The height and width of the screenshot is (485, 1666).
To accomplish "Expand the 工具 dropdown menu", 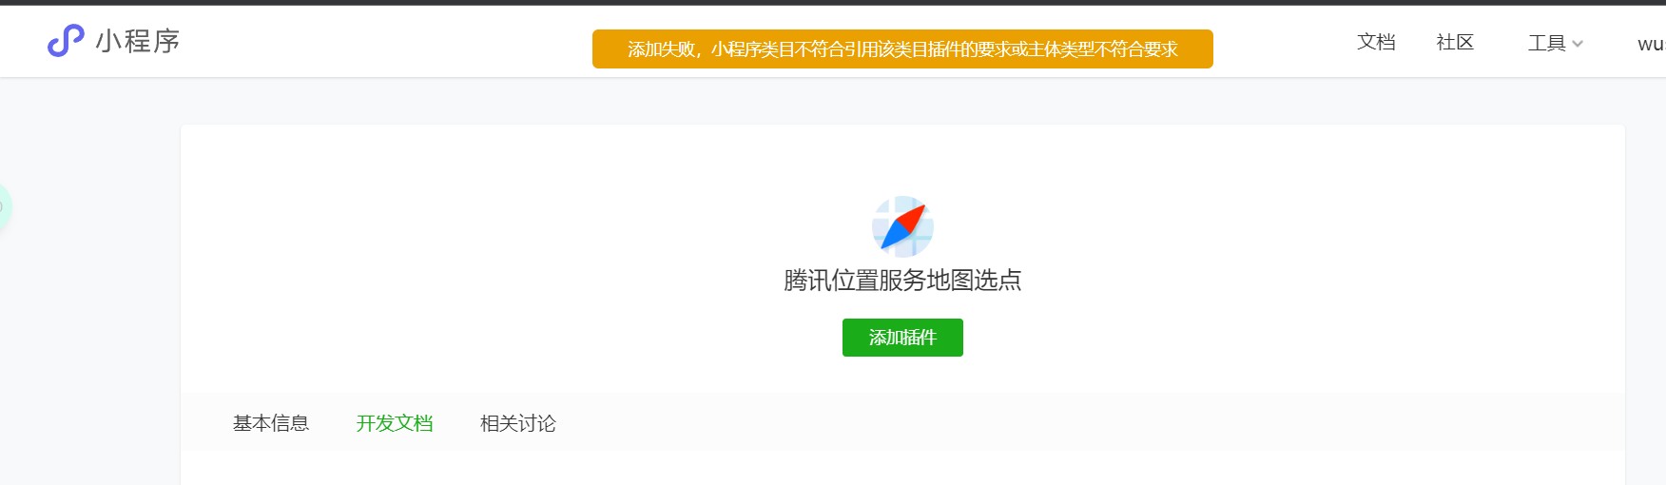I will click(x=1555, y=43).
